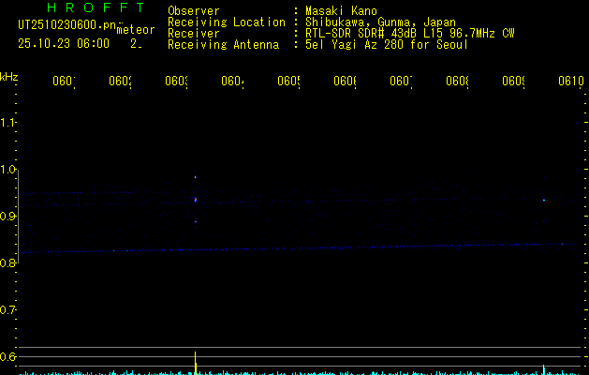Click the "Receiving Location" field label
The width and height of the screenshot is (589, 375).
pyautogui.click(x=226, y=22)
